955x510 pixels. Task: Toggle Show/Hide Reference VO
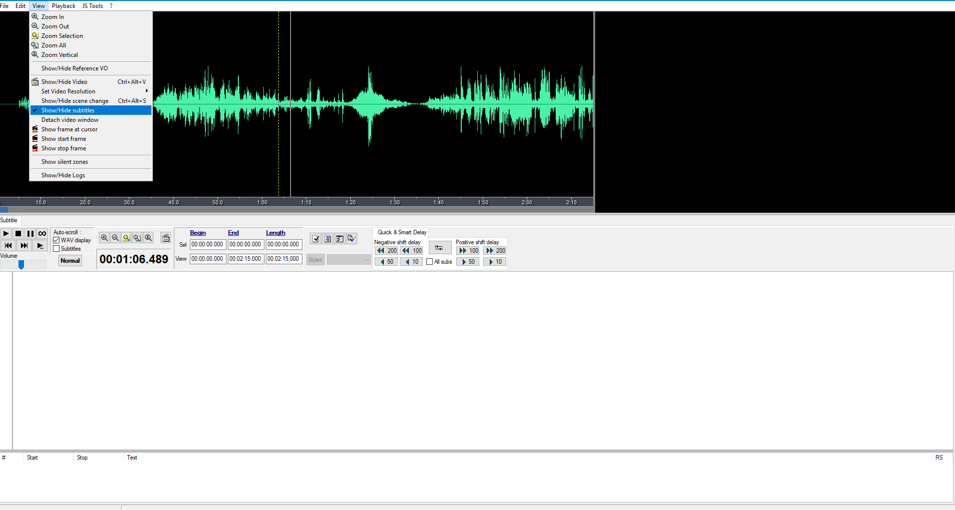[x=91, y=68]
